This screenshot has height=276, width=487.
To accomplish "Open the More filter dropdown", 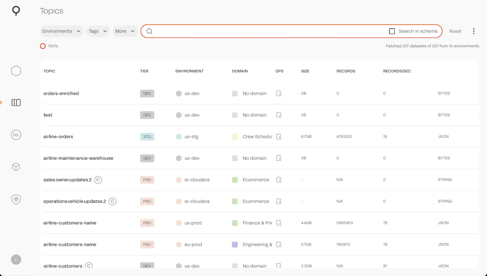I will 125,31.
